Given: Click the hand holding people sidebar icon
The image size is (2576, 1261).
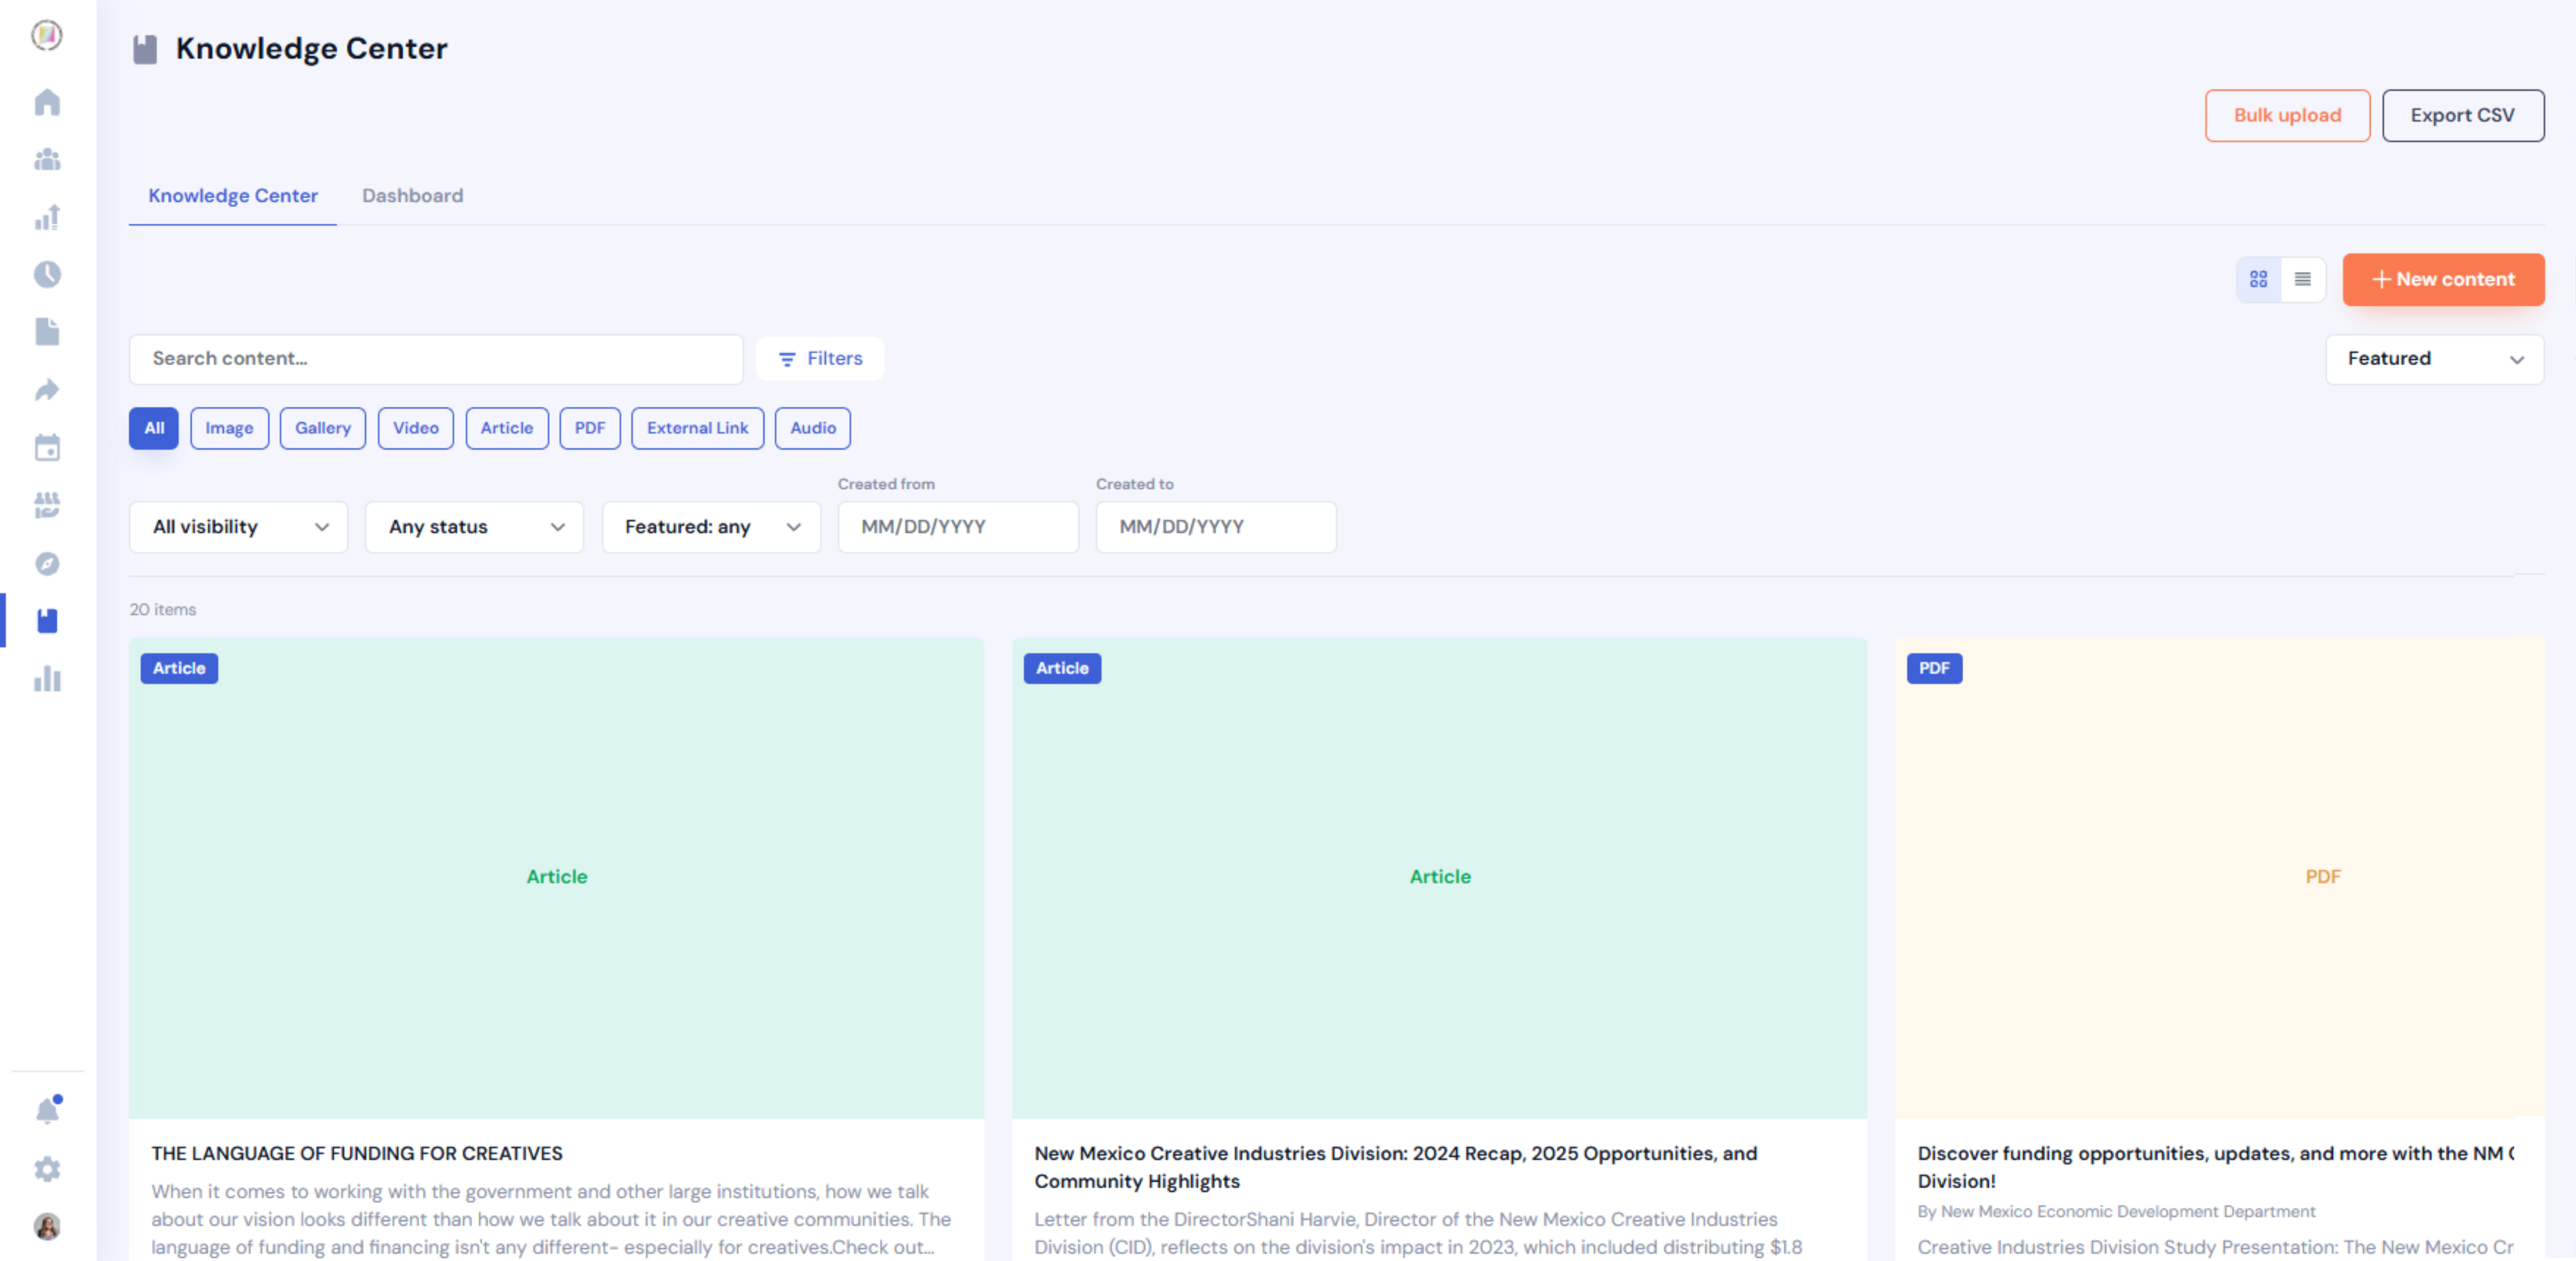Looking at the screenshot, I should (47, 505).
